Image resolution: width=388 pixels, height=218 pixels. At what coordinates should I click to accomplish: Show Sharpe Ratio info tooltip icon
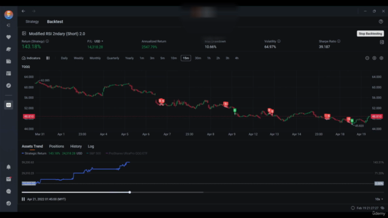click(x=339, y=41)
